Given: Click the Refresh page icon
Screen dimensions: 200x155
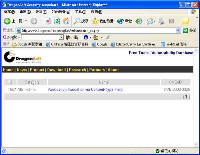Looking at the screenshot, I should [57, 21].
